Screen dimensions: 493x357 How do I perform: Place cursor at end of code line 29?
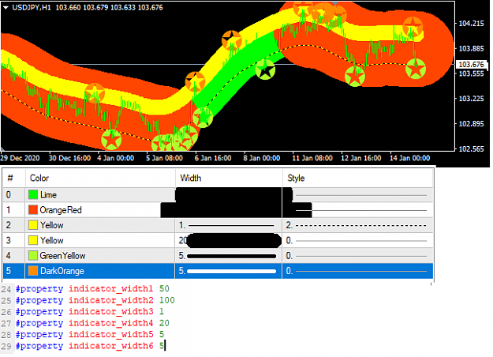coord(166,346)
